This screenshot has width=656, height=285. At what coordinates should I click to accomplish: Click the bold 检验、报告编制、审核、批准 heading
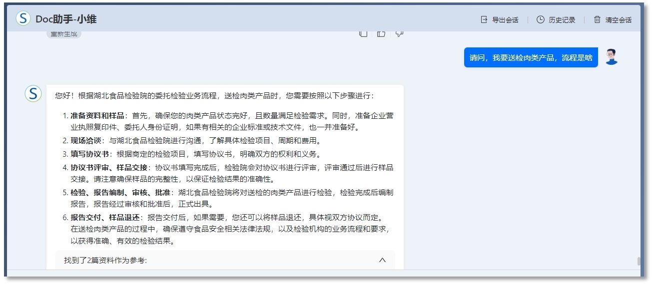(x=121, y=193)
